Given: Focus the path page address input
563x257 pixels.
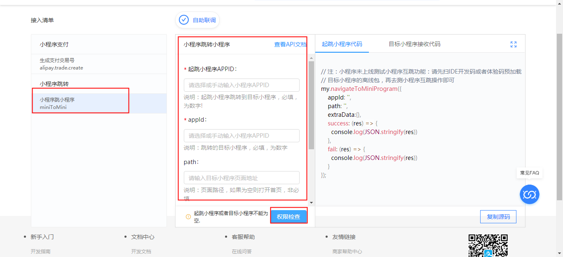Looking at the screenshot, I should (x=242, y=178).
